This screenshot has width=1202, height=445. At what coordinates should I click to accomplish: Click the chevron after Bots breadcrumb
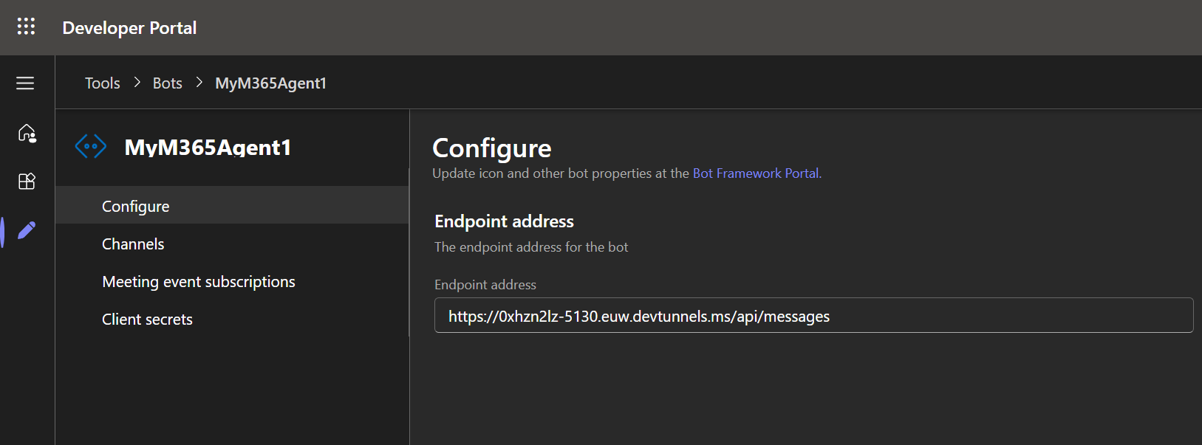[199, 83]
